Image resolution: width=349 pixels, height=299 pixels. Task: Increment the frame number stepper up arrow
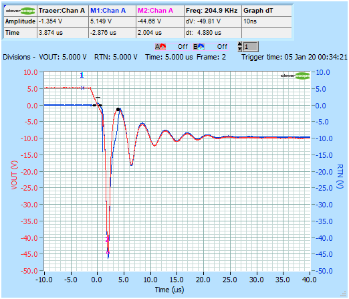pyautogui.click(x=240, y=44)
